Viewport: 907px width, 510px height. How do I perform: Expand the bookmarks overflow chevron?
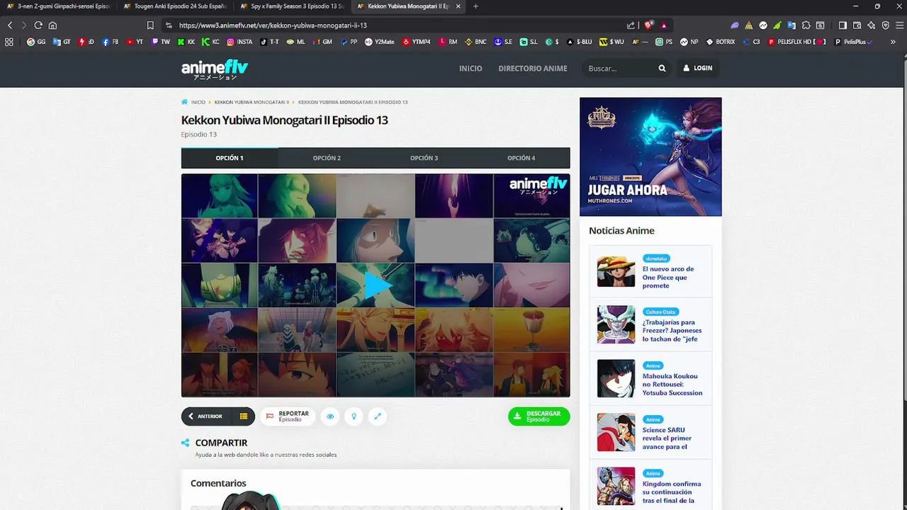pos(892,42)
